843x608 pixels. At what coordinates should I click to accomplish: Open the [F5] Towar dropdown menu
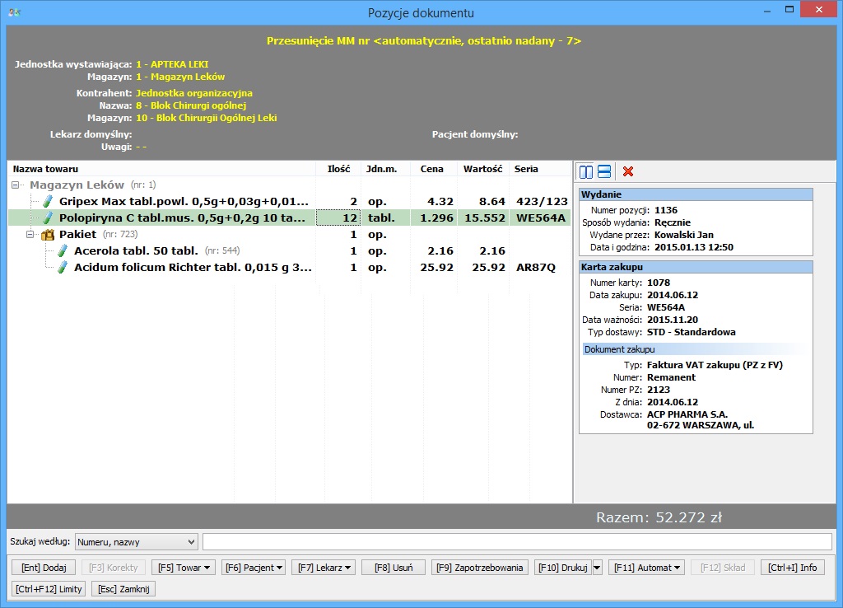click(x=184, y=568)
